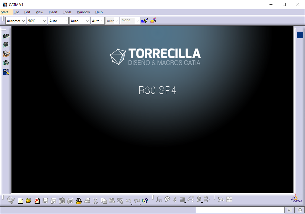The width and height of the screenshot is (305, 214).
Task: Open the Start menu
Action: coord(4,12)
